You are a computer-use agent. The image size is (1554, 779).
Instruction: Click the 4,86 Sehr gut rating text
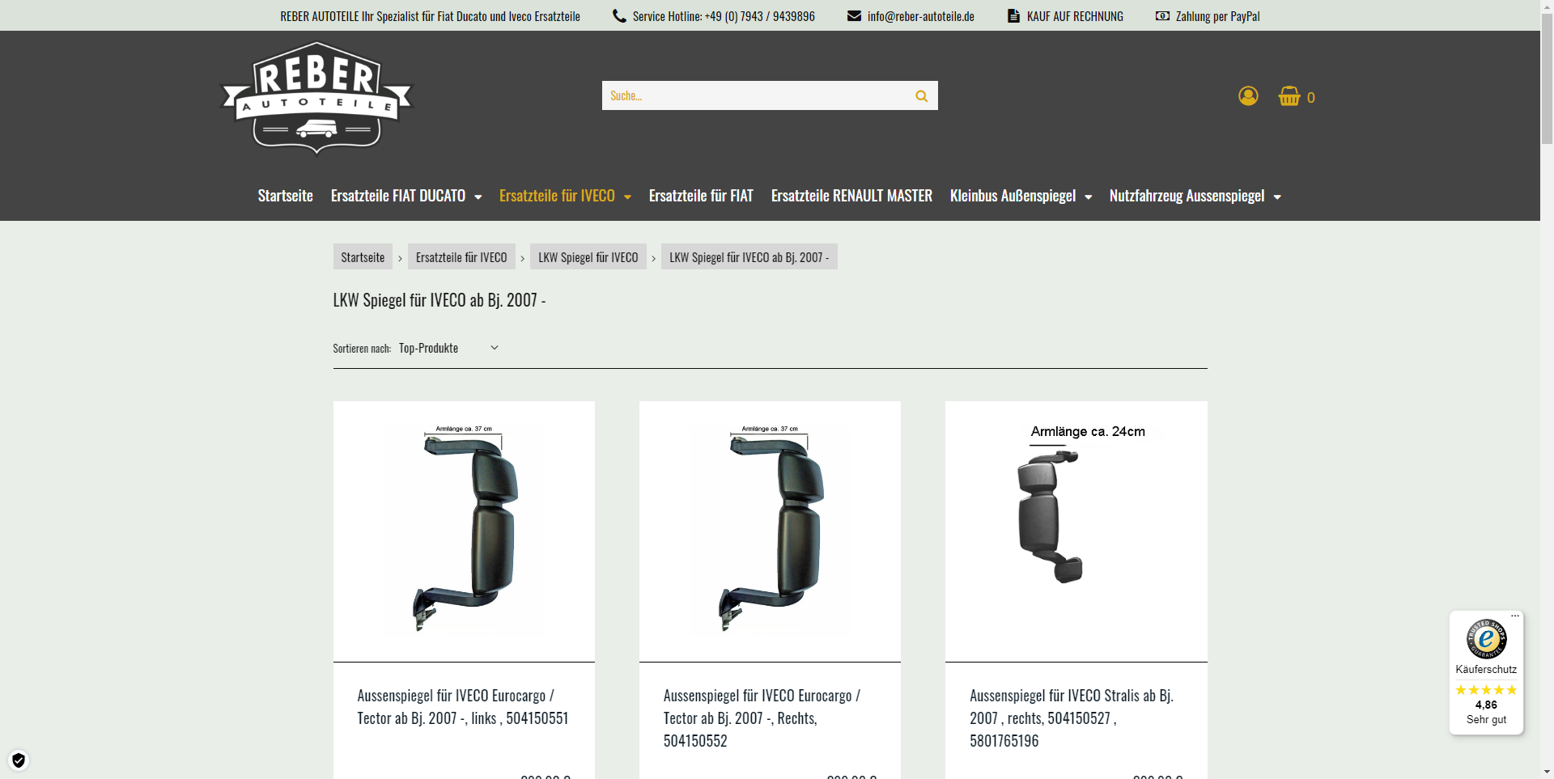point(1486,712)
